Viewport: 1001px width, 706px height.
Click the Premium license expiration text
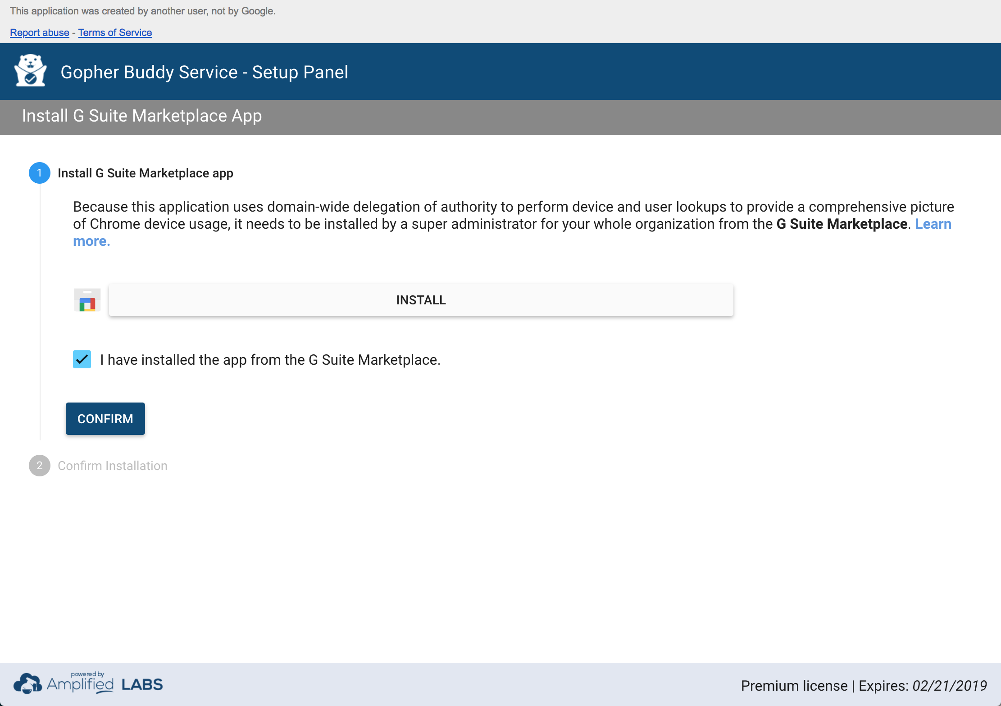(x=864, y=686)
